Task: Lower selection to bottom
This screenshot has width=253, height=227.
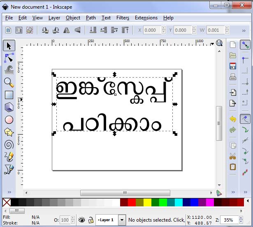Action: [x=93, y=30]
